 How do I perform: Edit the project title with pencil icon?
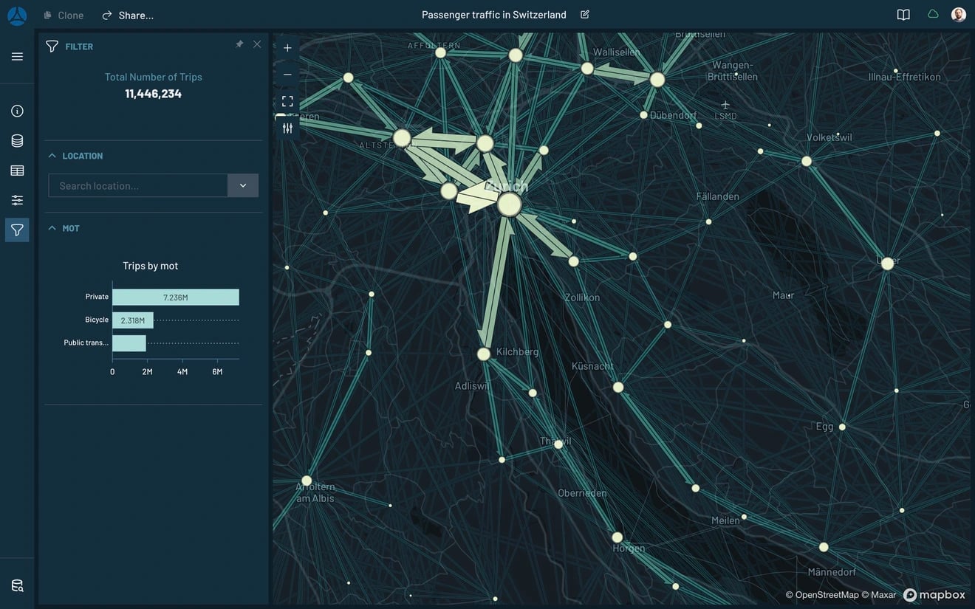click(x=585, y=15)
